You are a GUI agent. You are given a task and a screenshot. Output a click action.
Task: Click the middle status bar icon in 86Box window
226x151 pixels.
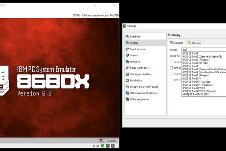coord(108,146)
